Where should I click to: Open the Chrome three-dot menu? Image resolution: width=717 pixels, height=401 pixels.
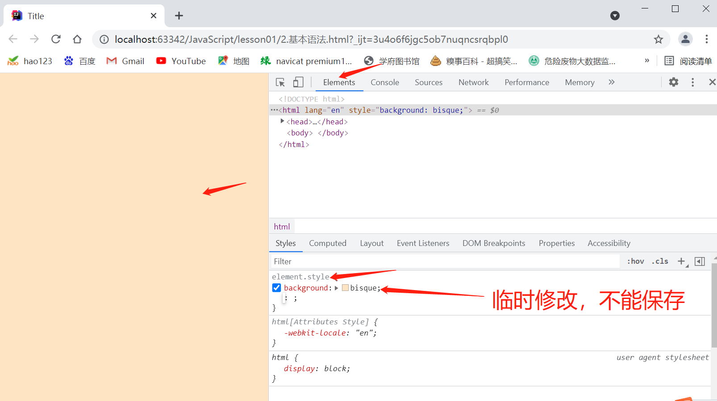[707, 39]
